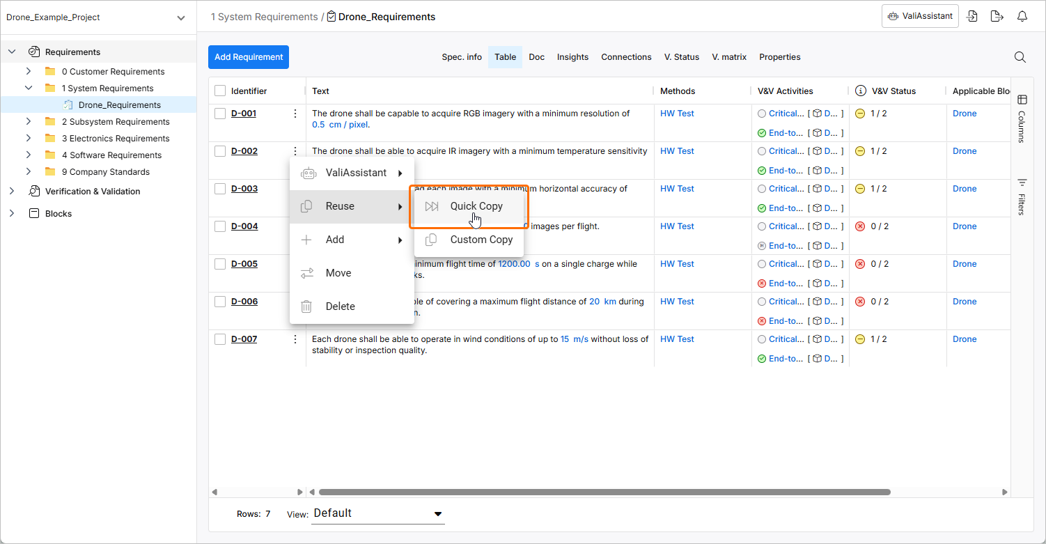Open the Columns side panel icon
This screenshot has width=1046, height=544.
point(1022,100)
